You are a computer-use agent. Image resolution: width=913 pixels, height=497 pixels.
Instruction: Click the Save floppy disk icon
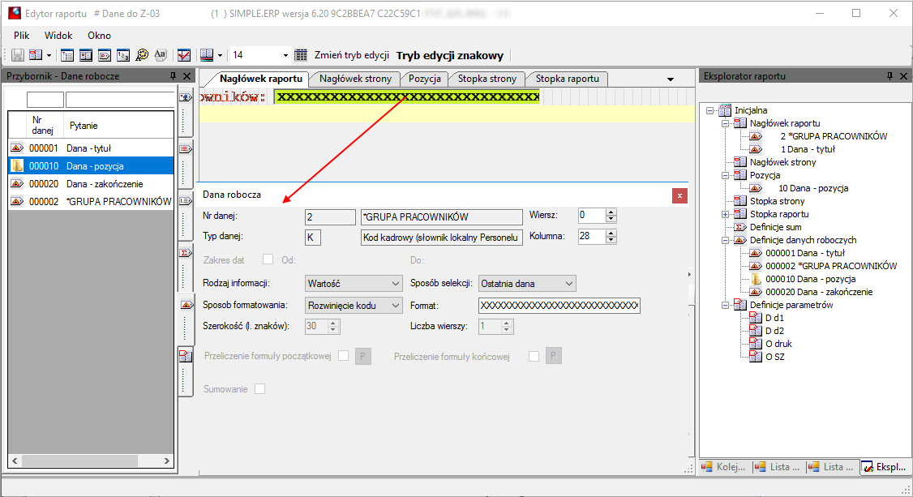click(x=18, y=55)
